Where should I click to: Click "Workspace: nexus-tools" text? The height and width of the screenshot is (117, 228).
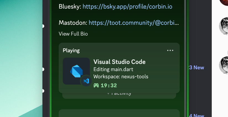[x=121, y=77]
